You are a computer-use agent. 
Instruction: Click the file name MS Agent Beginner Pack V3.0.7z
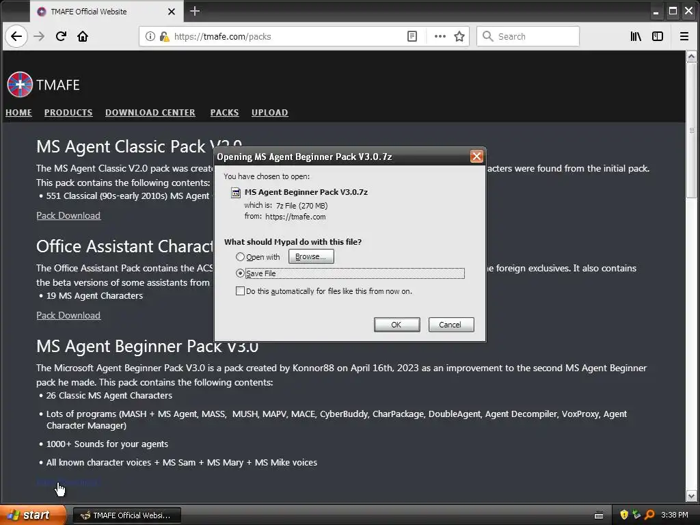point(306,192)
